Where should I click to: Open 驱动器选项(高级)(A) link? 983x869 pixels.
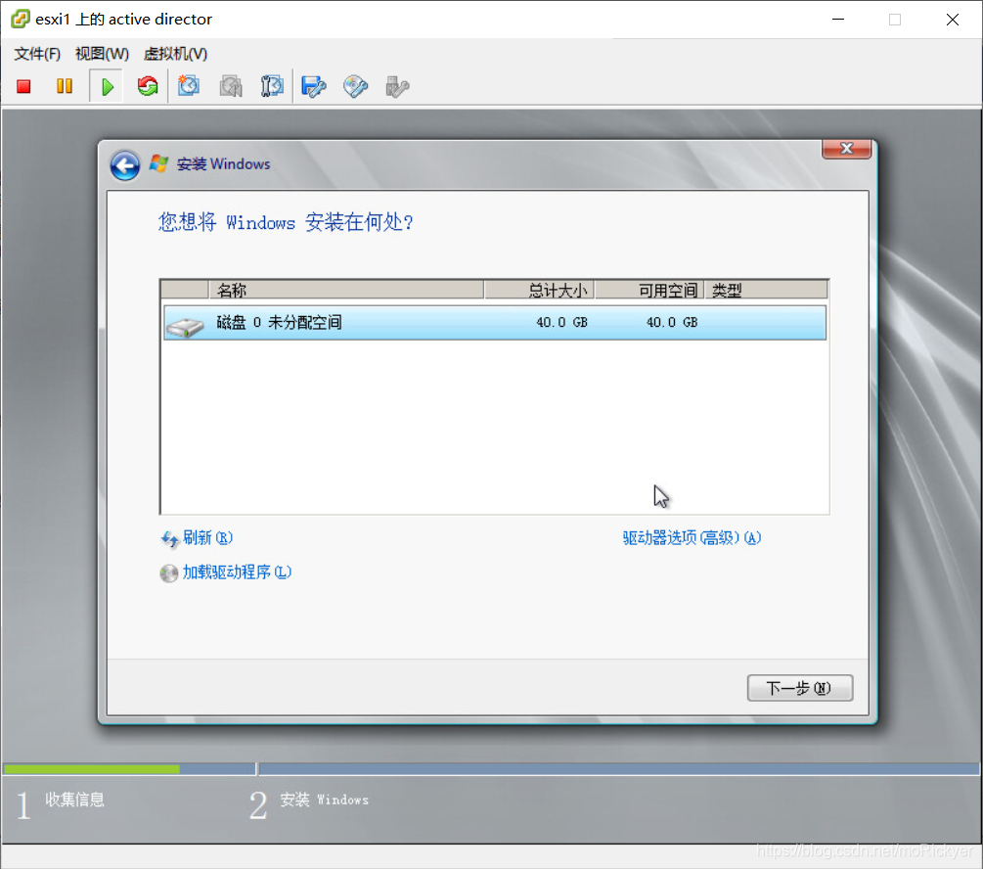(692, 537)
